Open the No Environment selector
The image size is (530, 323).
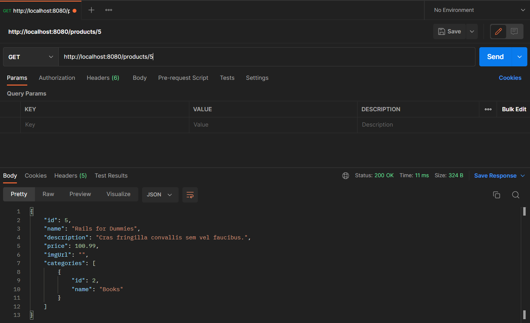[476, 10]
